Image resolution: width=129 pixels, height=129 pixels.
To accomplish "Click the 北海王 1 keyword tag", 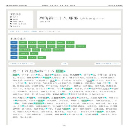I will (x=81, y=46).
